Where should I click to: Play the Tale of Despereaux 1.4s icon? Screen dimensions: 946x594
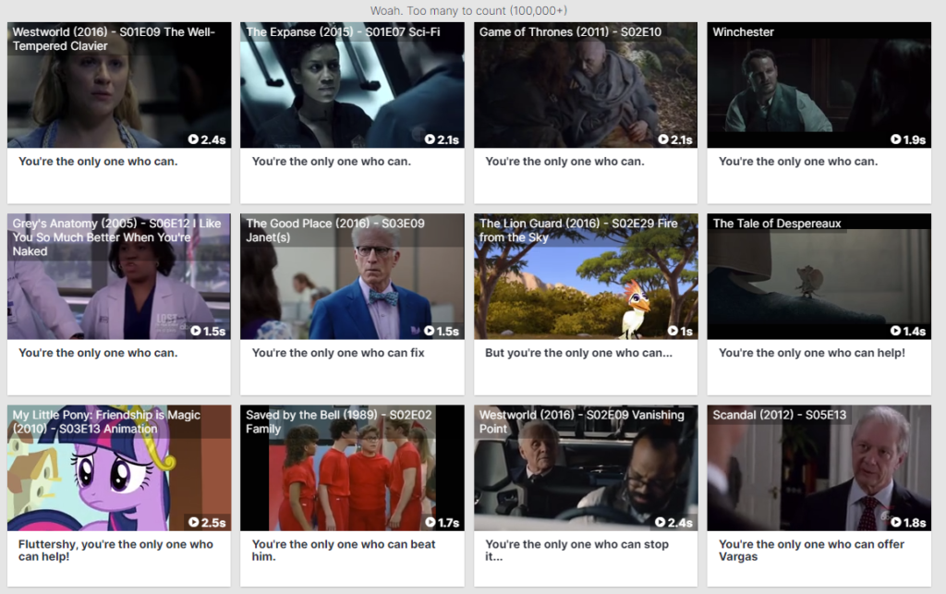896,331
